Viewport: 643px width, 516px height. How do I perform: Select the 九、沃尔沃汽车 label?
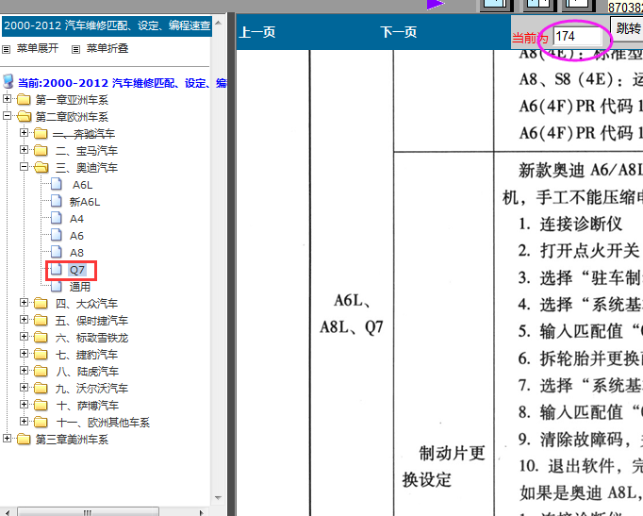91,389
